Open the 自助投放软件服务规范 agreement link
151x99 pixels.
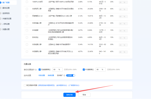click(x=46, y=85)
